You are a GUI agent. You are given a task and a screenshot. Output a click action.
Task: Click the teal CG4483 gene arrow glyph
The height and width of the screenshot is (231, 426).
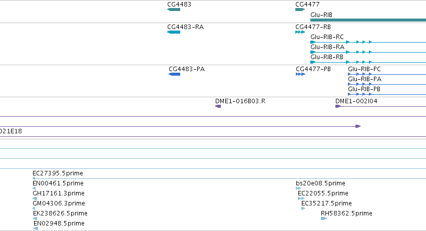174,10
